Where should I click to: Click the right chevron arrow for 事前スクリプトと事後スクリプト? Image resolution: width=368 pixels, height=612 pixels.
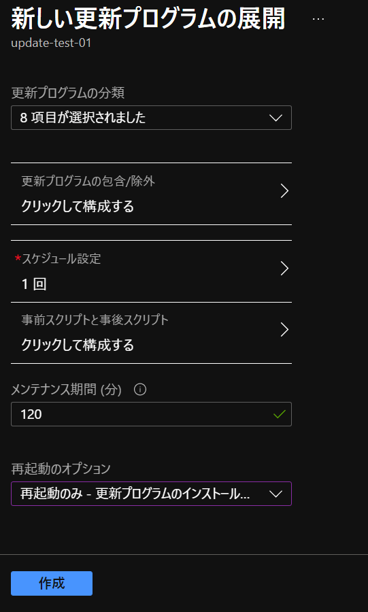tap(284, 330)
